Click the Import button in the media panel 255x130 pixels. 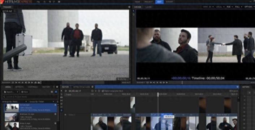[11, 92]
